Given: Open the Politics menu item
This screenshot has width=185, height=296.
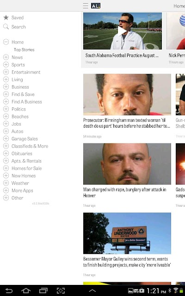Looking at the screenshot, I should pos(18,109).
